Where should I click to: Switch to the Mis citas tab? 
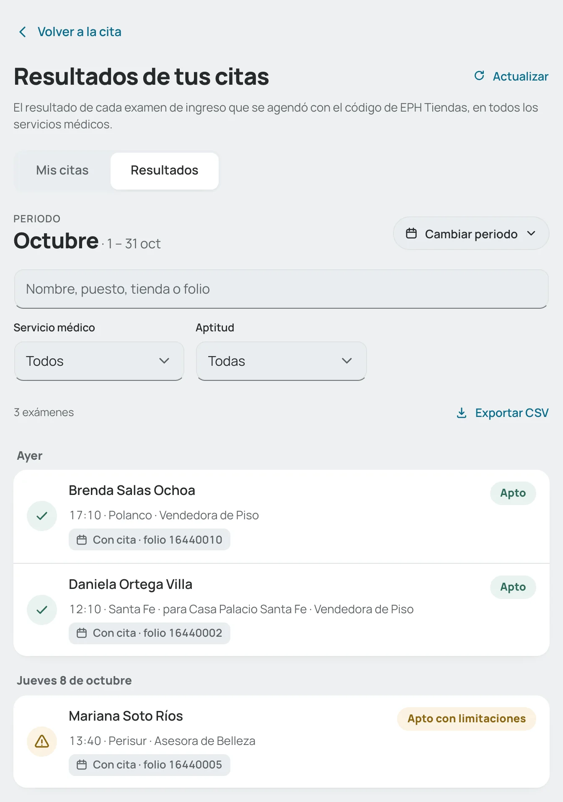coord(62,170)
